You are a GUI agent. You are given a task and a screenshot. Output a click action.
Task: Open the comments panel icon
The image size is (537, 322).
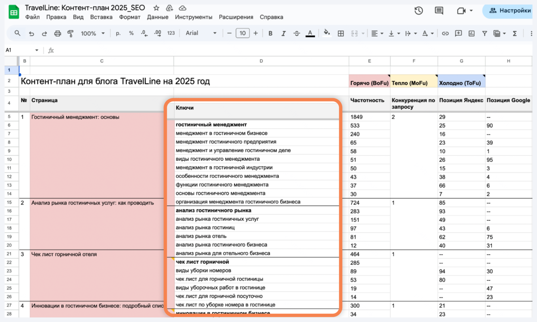click(x=439, y=11)
